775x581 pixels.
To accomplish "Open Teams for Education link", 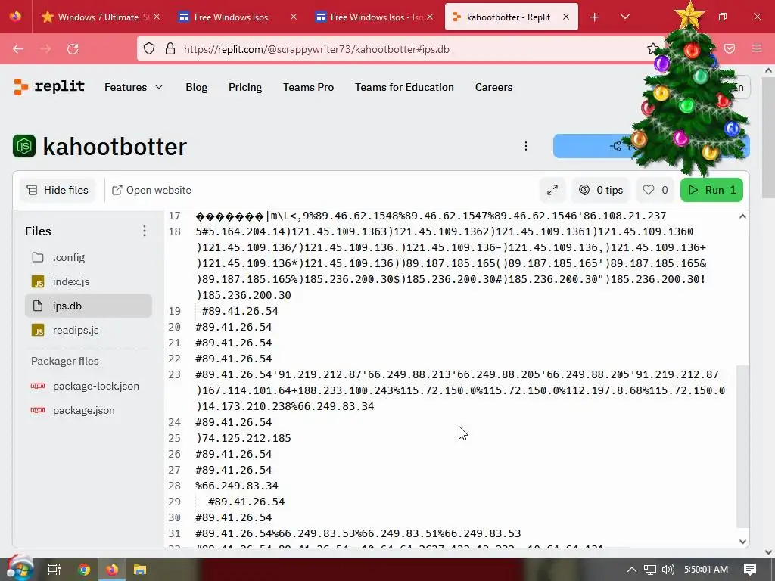I will tap(404, 87).
